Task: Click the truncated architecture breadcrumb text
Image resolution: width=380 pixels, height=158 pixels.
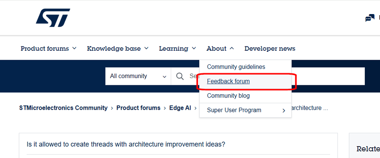Action: (x=309, y=108)
